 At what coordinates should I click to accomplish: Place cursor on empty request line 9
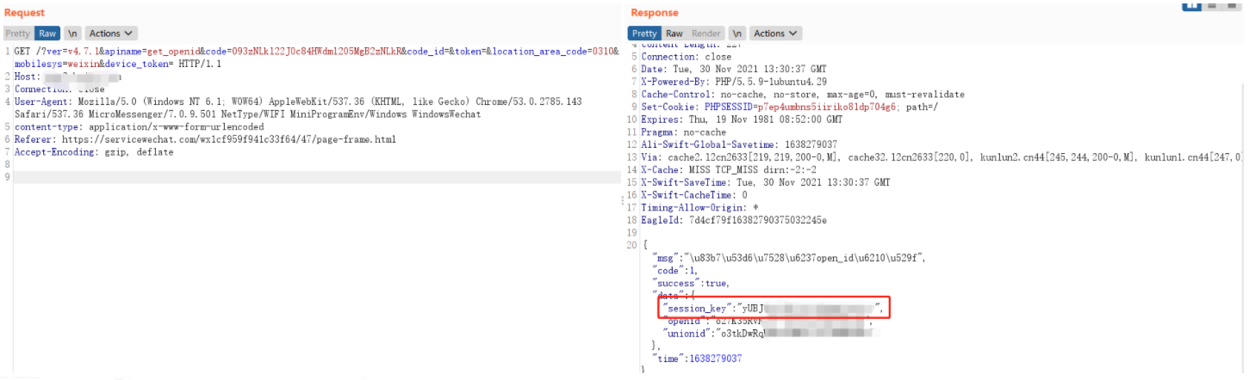[x=310, y=177]
